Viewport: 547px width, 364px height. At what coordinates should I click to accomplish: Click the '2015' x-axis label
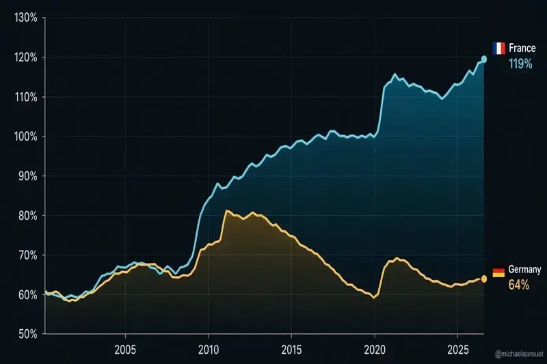click(292, 350)
